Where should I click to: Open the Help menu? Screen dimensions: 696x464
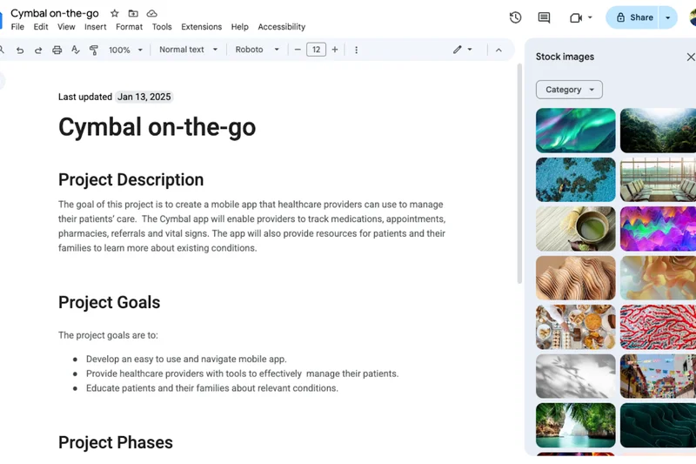click(x=240, y=27)
